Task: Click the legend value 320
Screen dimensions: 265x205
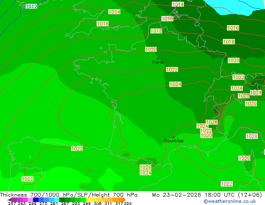Action: point(127,203)
